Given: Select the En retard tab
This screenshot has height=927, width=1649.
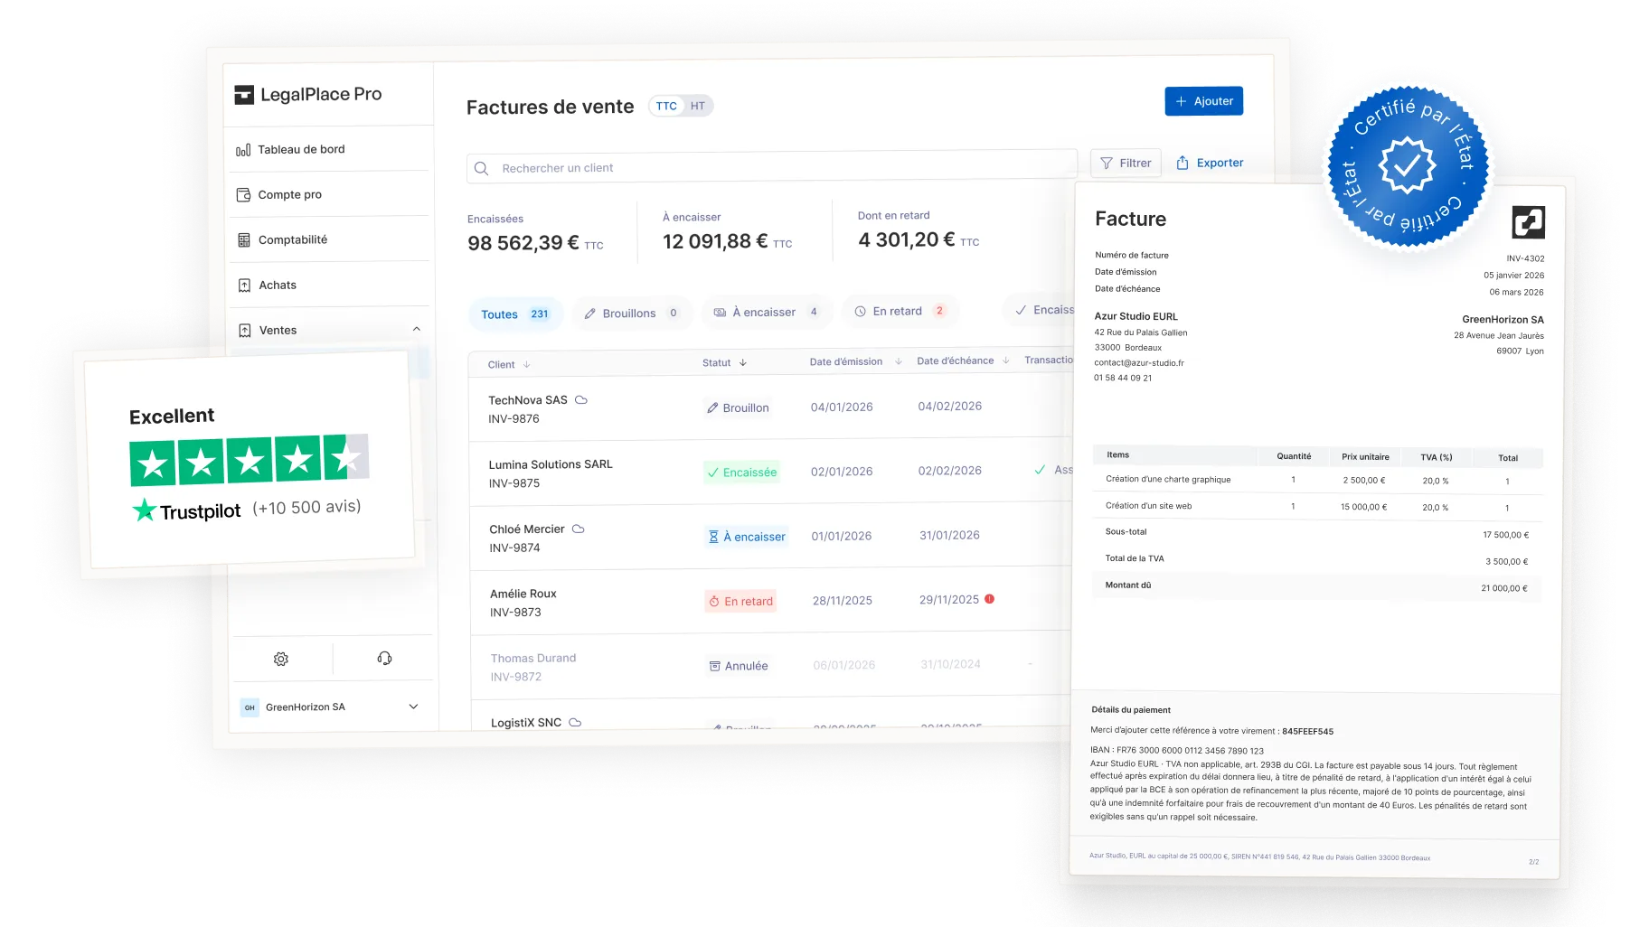Looking at the screenshot, I should click(900, 311).
